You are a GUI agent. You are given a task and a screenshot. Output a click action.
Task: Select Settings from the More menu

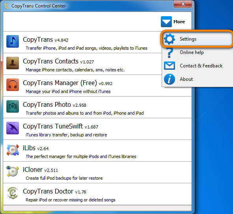coord(197,39)
